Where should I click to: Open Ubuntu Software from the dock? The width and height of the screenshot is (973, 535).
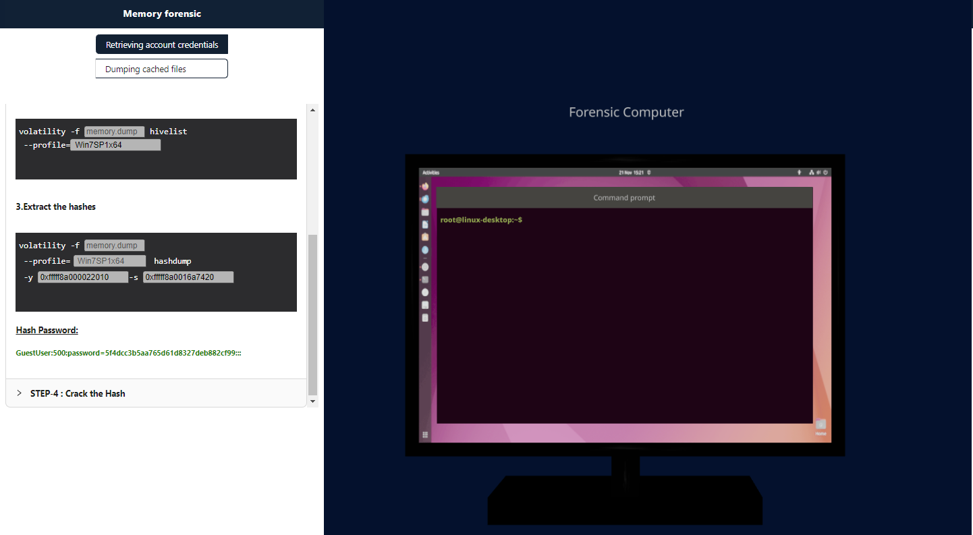(425, 237)
